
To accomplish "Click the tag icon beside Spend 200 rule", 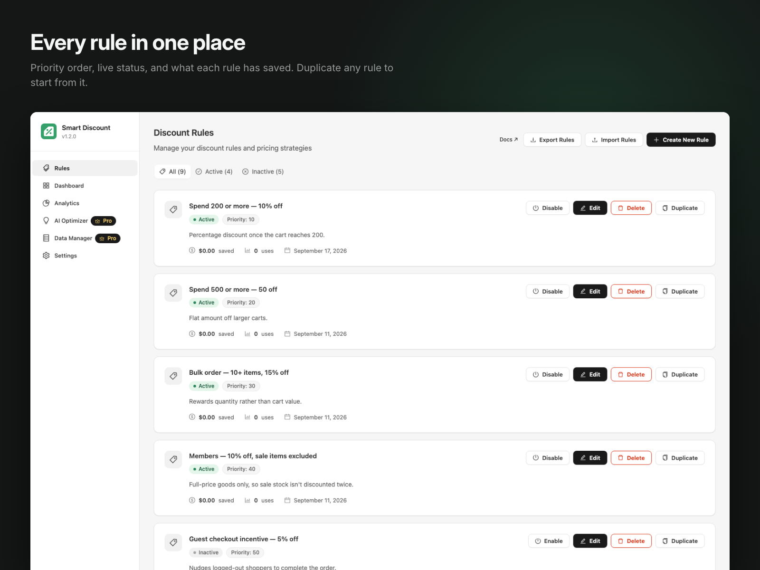I will coord(173,209).
